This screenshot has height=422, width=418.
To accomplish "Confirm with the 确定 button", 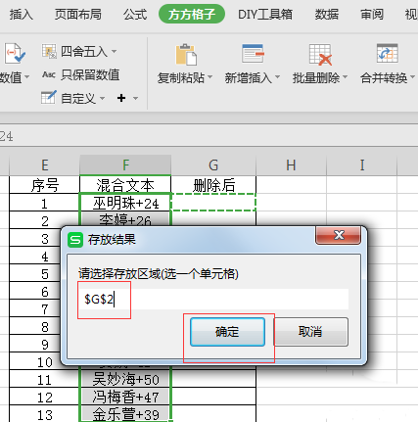I will 227,332.
